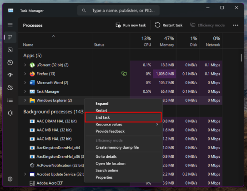This screenshot has width=247, height=191.
Task: Click the Microsoft Word app icon
Action: point(32,83)
